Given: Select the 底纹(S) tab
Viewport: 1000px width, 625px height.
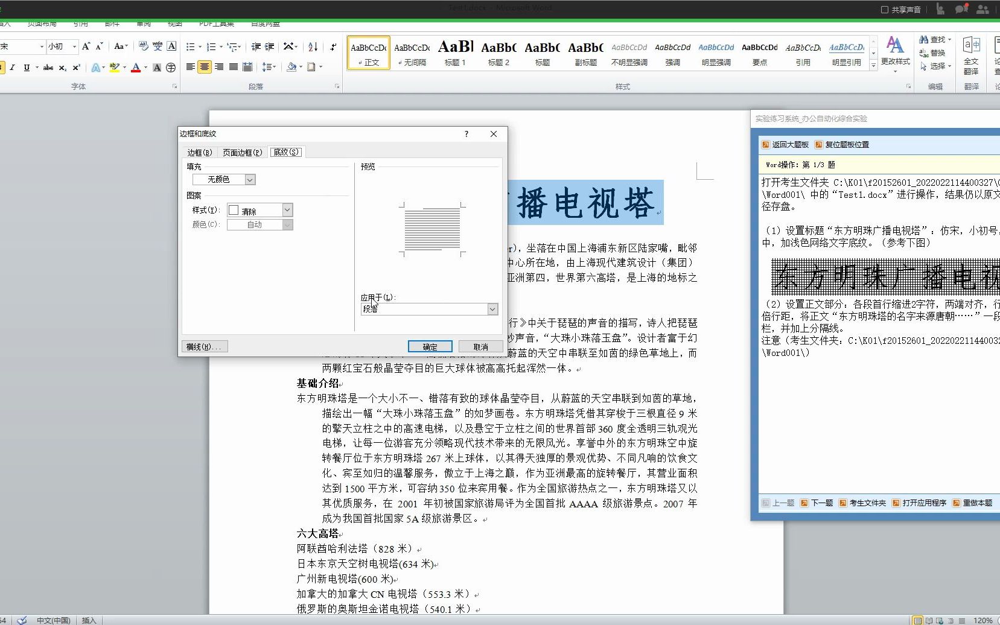Looking at the screenshot, I should click(286, 152).
